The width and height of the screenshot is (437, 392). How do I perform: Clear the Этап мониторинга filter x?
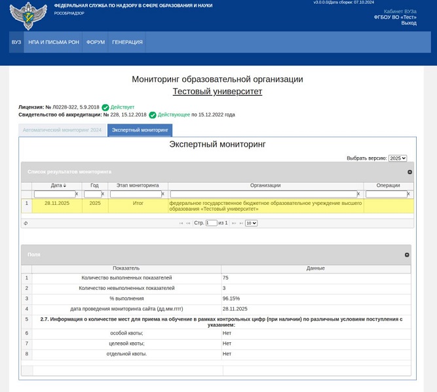tap(163, 194)
